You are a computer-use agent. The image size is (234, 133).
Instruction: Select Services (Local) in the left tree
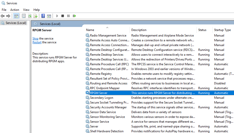[16, 23]
